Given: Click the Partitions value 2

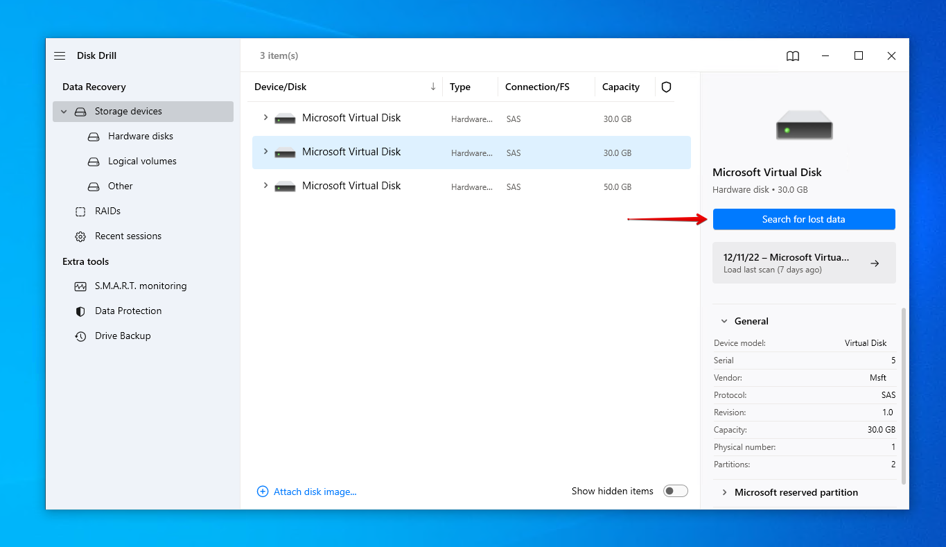Looking at the screenshot, I should point(893,464).
